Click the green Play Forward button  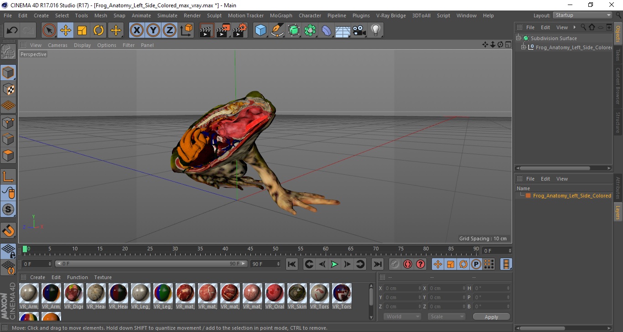pyautogui.click(x=334, y=264)
